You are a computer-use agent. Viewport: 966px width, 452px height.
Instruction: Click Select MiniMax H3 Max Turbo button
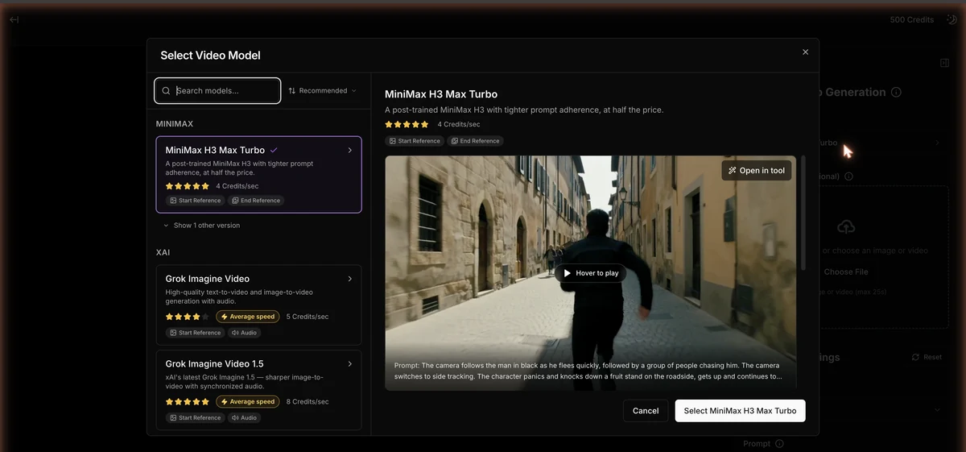[740, 411]
